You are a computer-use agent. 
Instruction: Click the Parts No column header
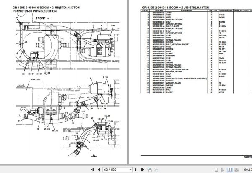158,10
